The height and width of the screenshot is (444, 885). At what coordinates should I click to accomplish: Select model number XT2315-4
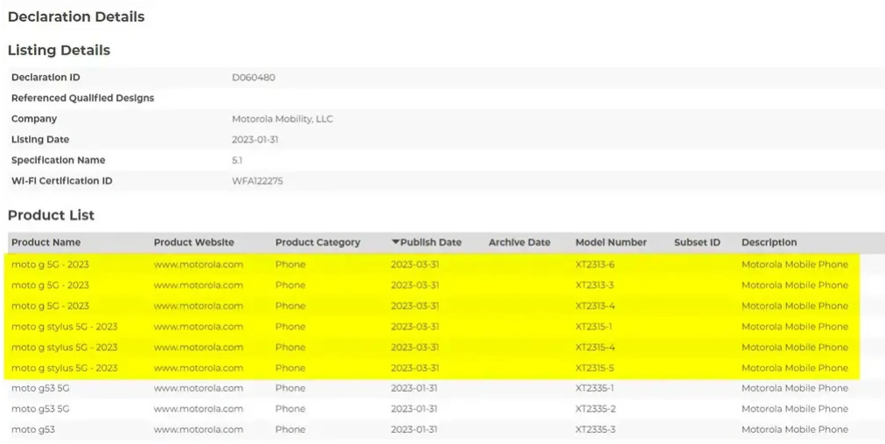(x=595, y=347)
